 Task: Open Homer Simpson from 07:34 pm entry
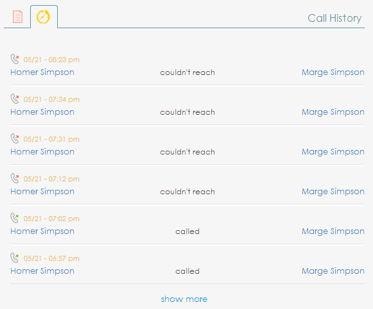point(42,112)
